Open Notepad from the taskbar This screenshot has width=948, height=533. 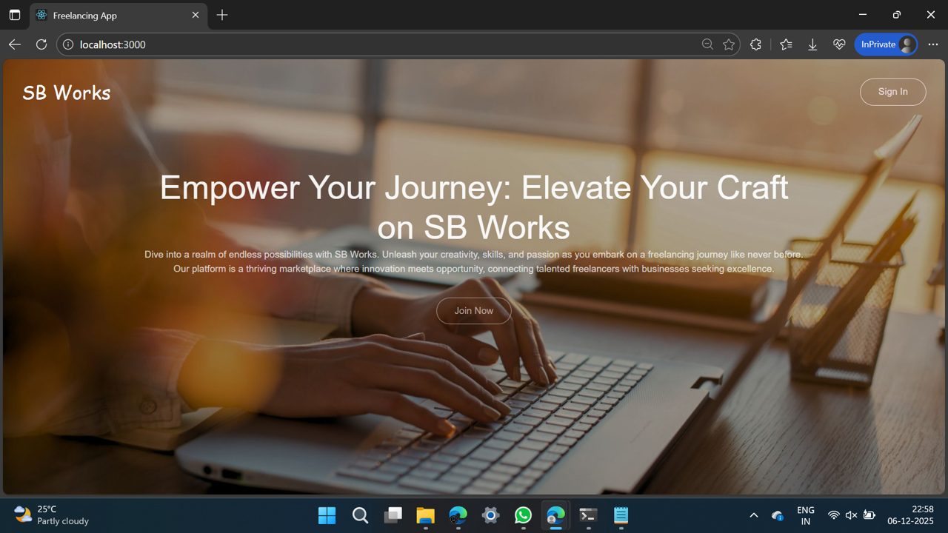tap(621, 515)
